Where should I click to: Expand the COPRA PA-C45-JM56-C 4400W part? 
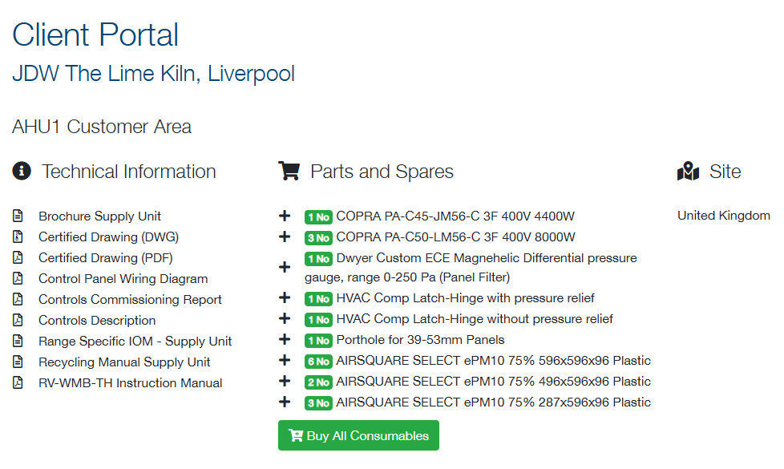point(285,216)
